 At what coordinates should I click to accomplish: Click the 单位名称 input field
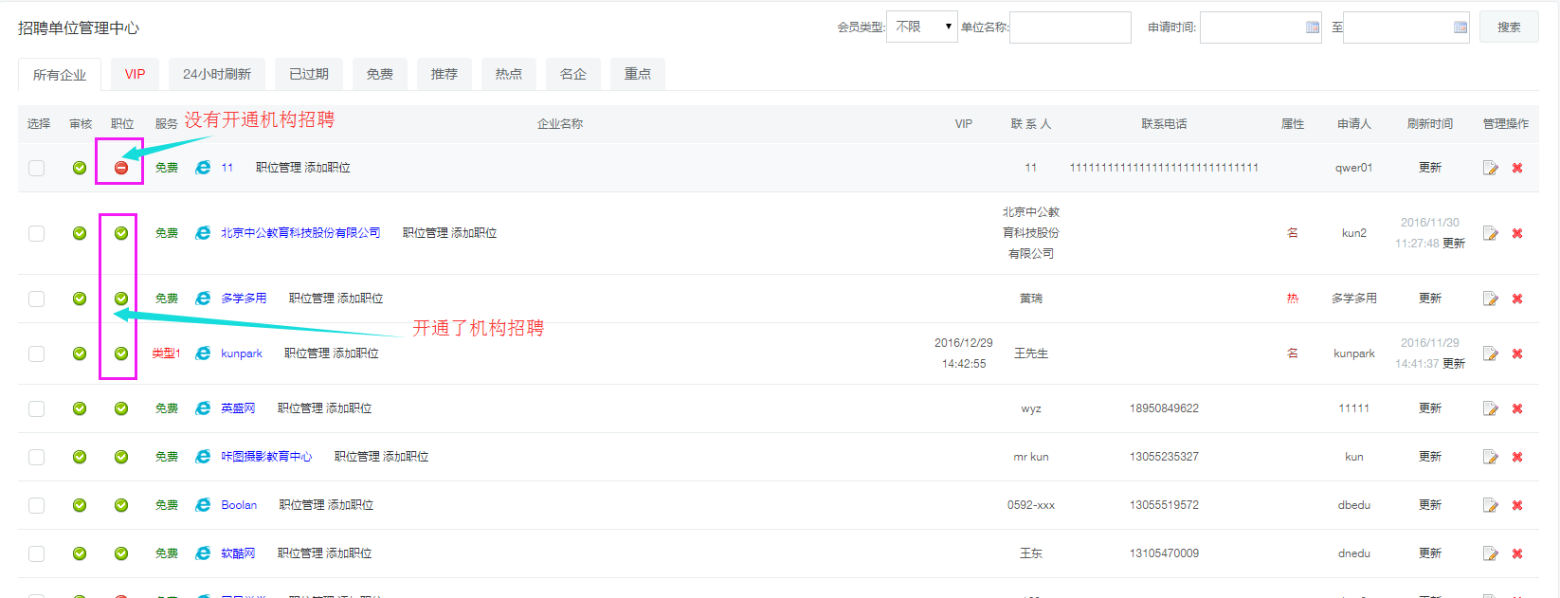[x=1070, y=27]
